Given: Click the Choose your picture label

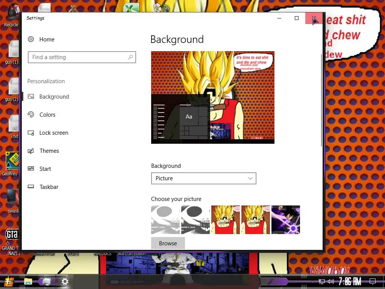Looking at the screenshot, I should pyautogui.click(x=176, y=199).
